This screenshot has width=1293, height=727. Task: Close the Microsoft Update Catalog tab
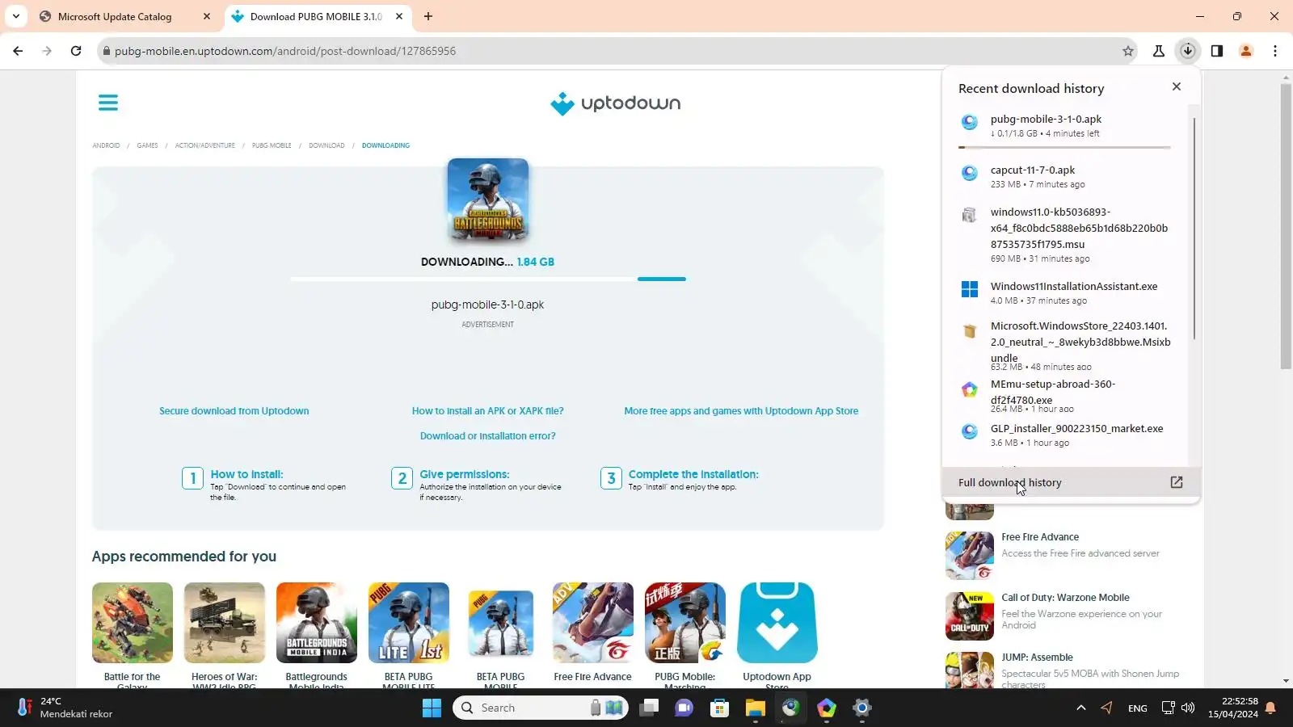pyautogui.click(x=207, y=16)
